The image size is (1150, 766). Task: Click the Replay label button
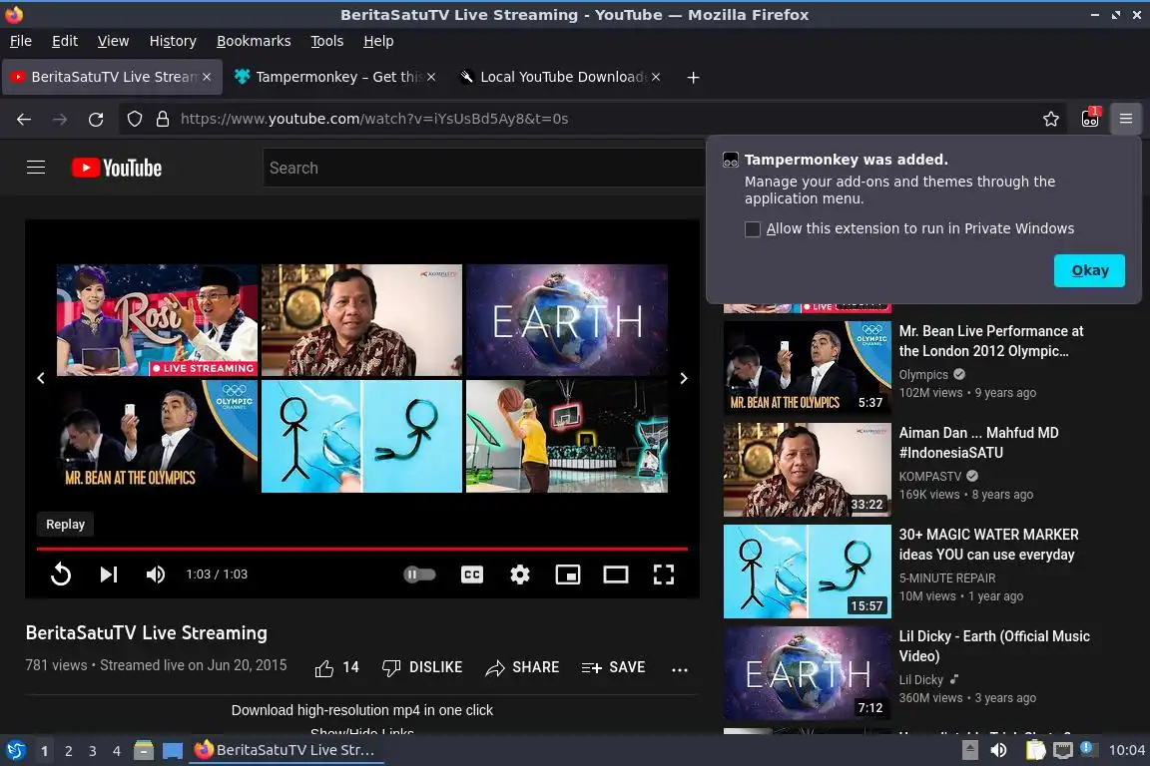tap(65, 524)
